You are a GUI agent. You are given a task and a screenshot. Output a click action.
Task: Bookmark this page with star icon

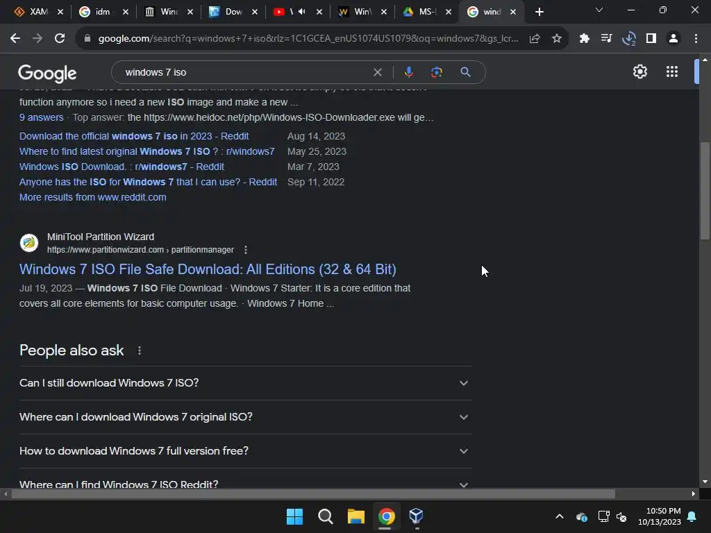[557, 39]
